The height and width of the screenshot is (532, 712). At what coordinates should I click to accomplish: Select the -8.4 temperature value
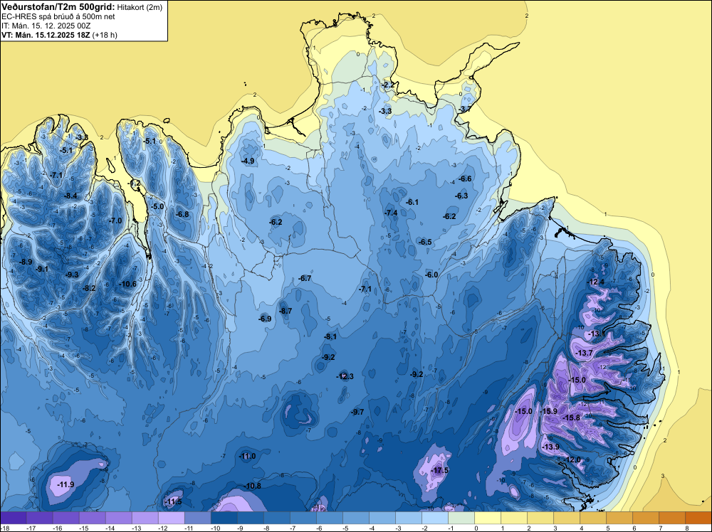pyautogui.click(x=70, y=196)
